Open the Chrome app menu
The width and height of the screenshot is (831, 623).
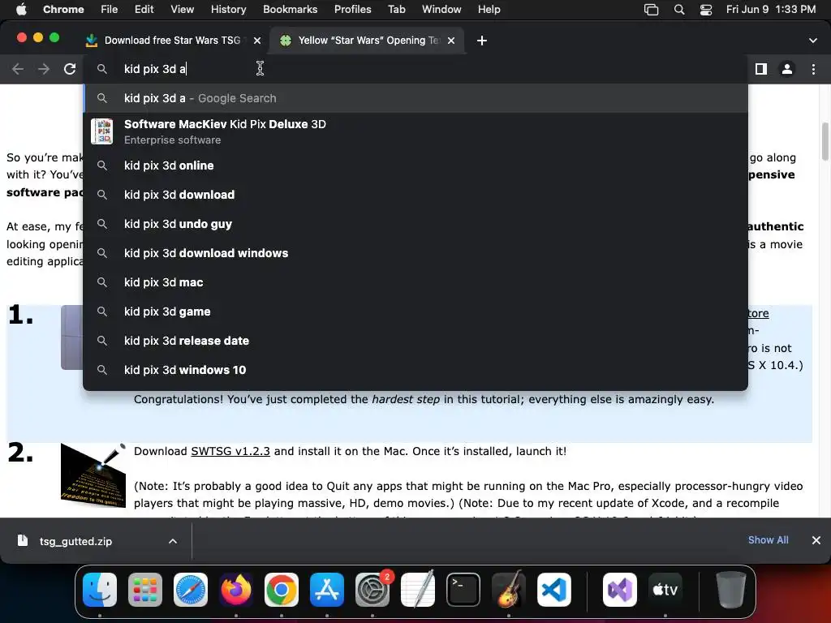click(x=63, y=9)
